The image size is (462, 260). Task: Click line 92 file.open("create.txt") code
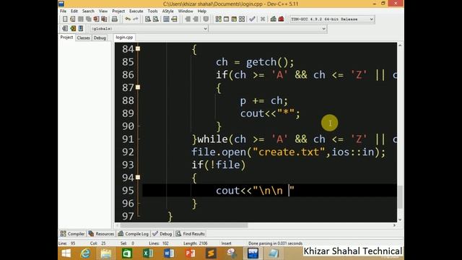click(x=289, y=152)
